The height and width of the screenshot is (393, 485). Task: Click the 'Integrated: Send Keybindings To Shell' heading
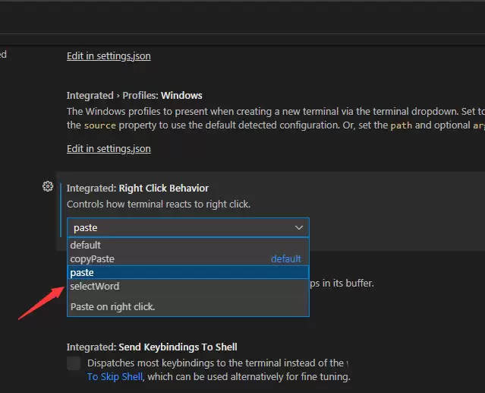click(152, 347)
